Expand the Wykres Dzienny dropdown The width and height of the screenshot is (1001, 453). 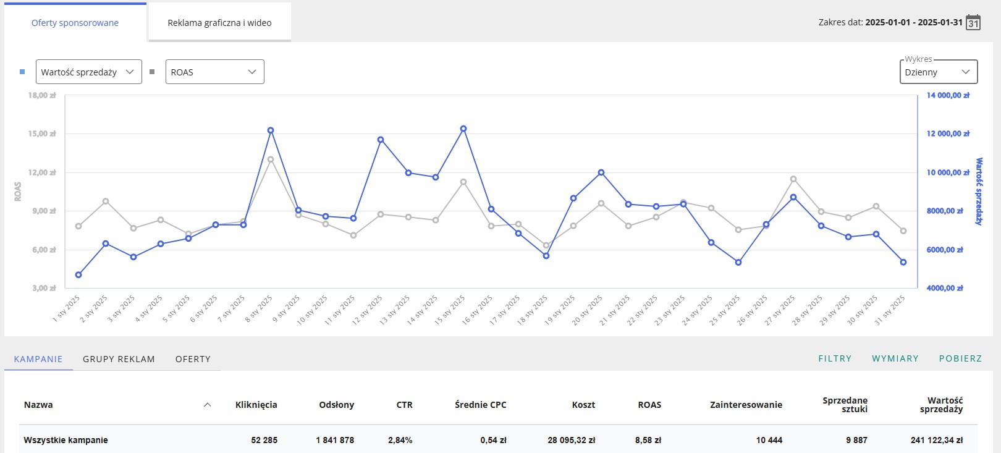pyautogui.click(x=938, y=72)
